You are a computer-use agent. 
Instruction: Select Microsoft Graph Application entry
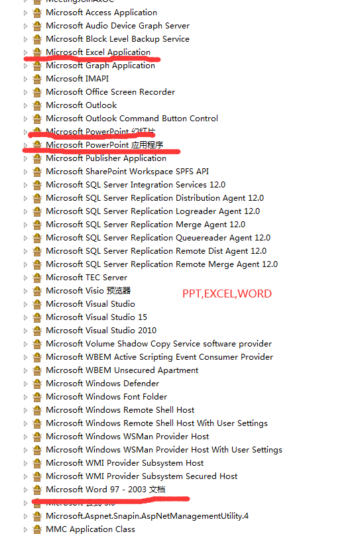(x=101, y=66)
